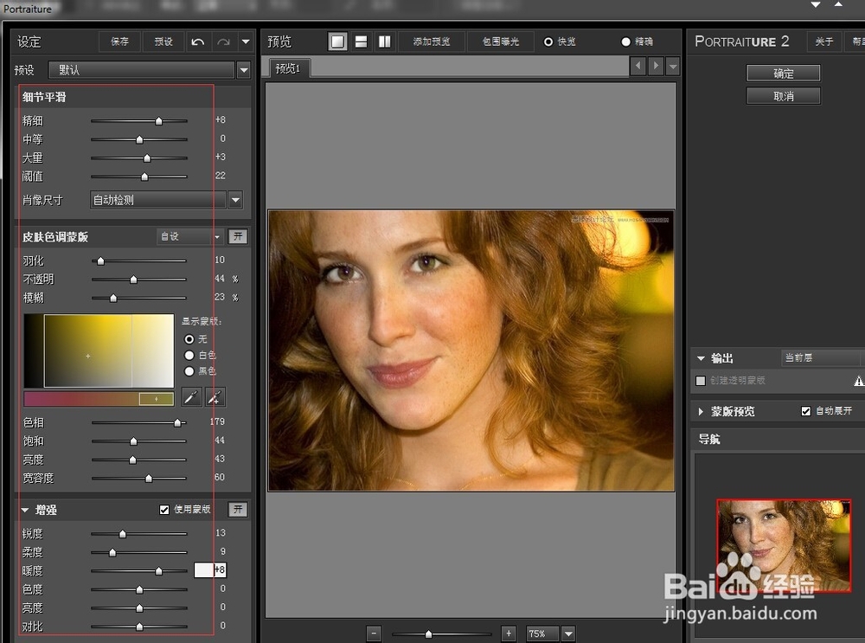The image size is (865, 643).
Task: Click the 包围曝光 bracketing button
Action: [500, 42]
